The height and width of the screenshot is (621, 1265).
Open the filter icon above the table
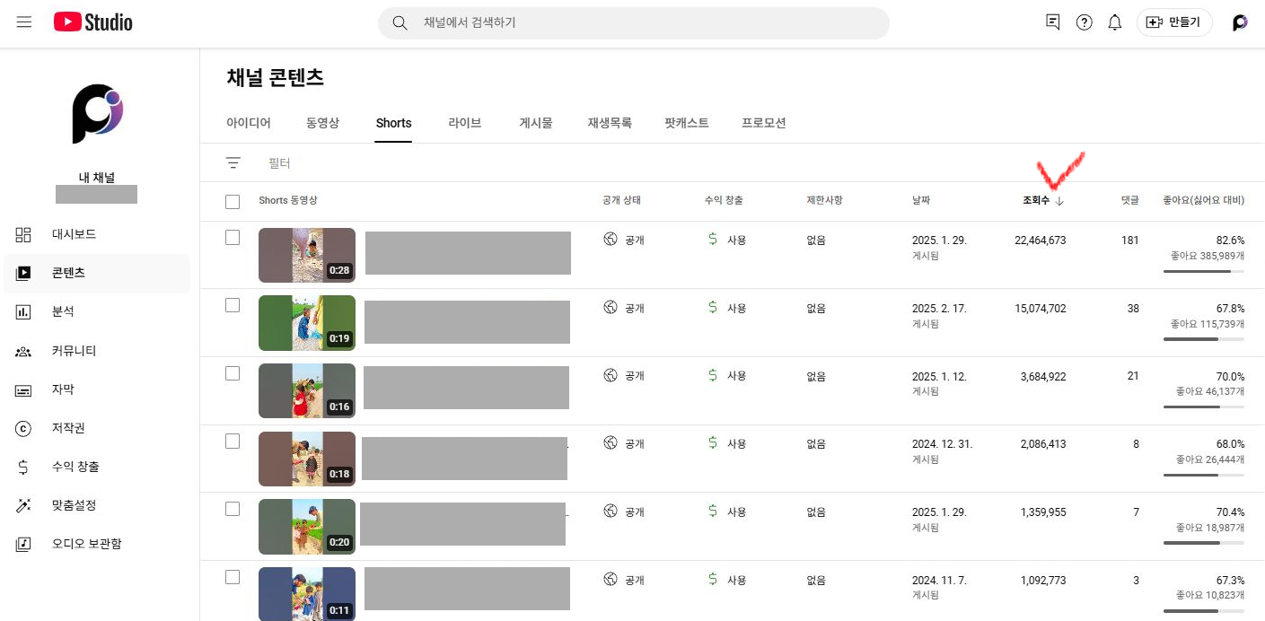233,163
